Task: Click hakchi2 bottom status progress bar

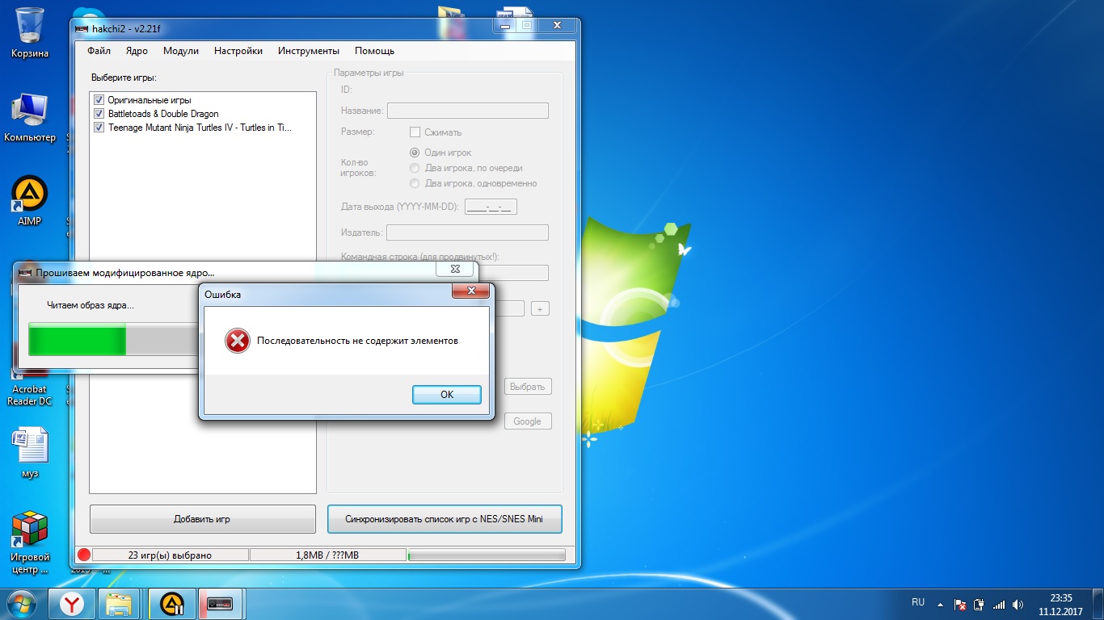Action: coord(487,555)
